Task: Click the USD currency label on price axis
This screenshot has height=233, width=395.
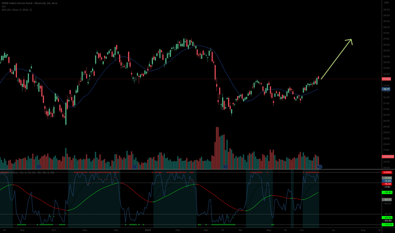Action: pyautogui.click(x=386, y=3)
